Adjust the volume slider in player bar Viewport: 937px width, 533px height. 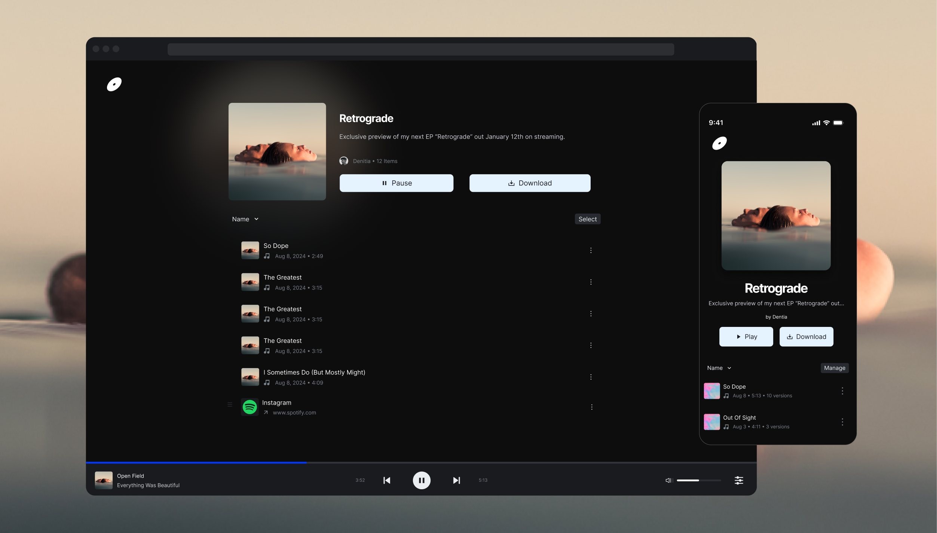(698, 480)
